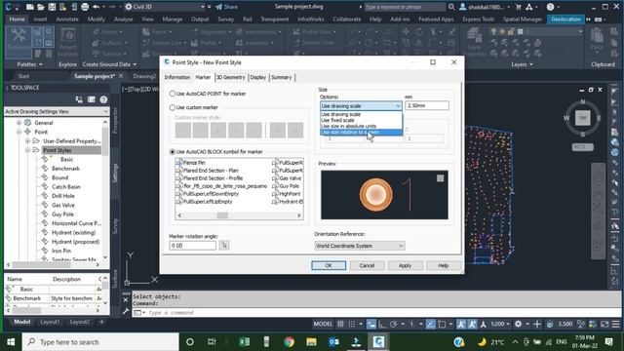Select Use AutoCAD BLOCK symbol radio button
Image resolution: width=624 pixels, height=351 pixels.
pos(173,152)
